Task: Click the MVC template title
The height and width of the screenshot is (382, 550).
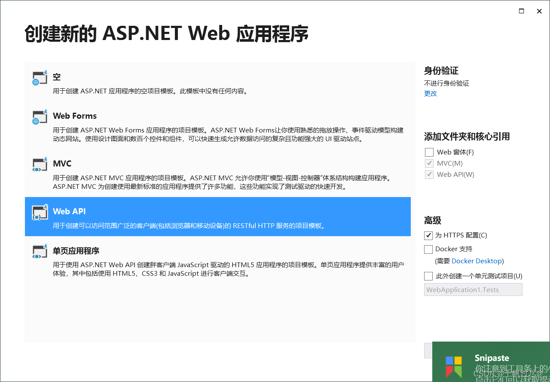Action: (62, 163)
